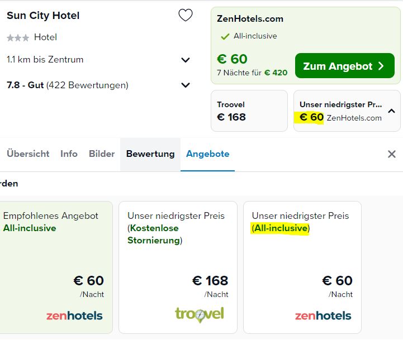Close the hotel details panel

(x=392, y=154)
